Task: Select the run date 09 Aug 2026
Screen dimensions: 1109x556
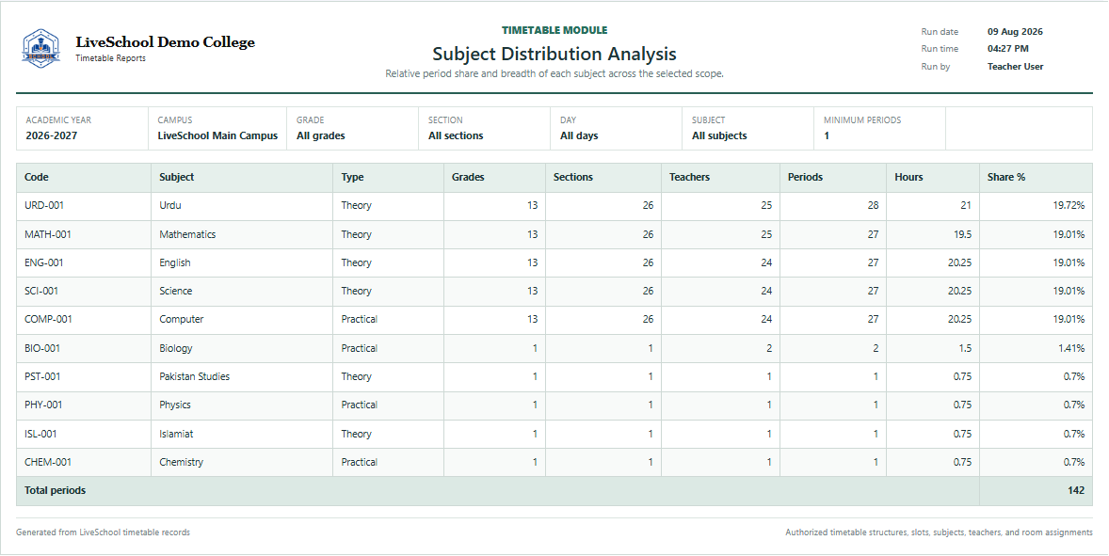Action: click(x=1015, y=32)
